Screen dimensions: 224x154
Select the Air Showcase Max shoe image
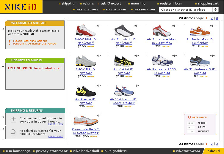pos(162,31)
